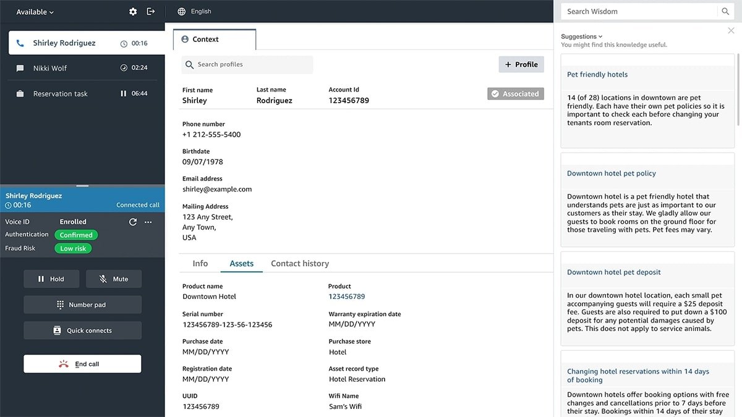
Task: Open the Available status dropdown
Action: point(34,11)
